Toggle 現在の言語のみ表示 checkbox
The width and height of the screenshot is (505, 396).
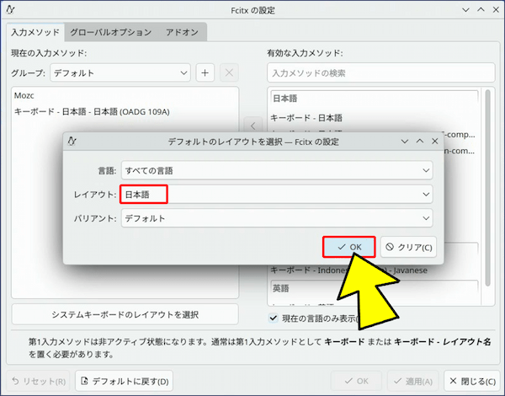pyautogui.click(x=274, y=318)
